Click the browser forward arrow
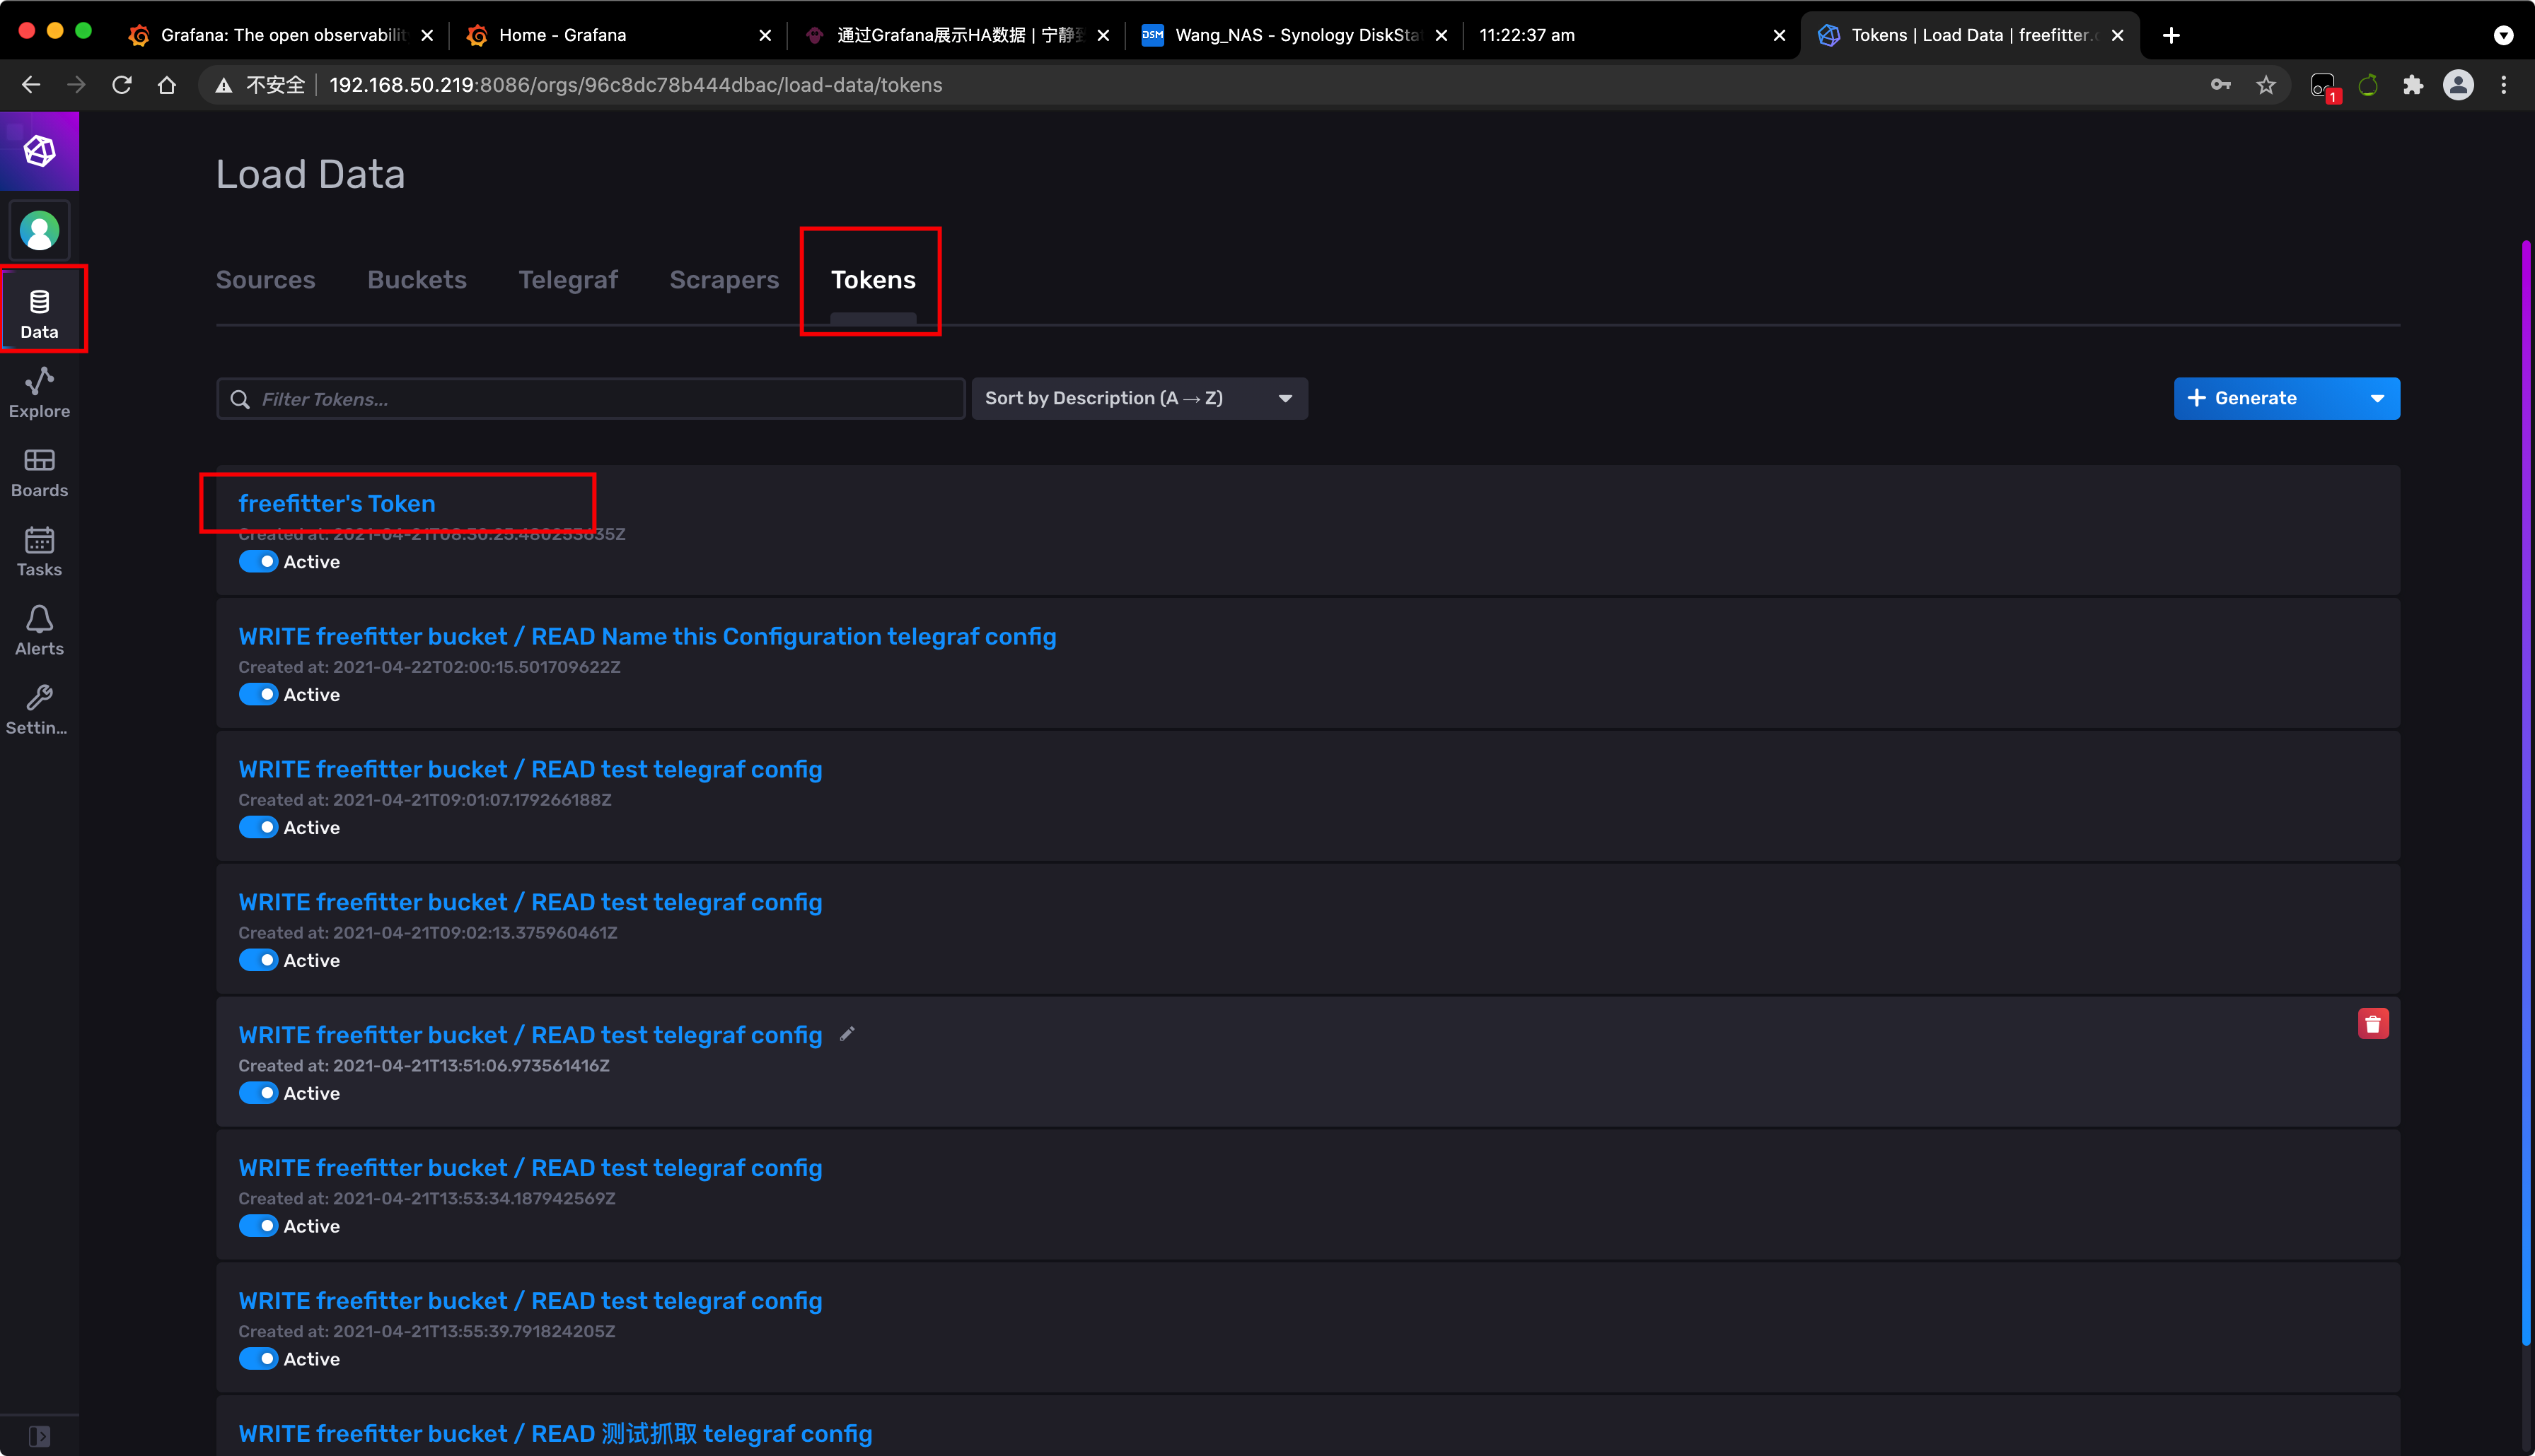 click(x=76, y=85)
